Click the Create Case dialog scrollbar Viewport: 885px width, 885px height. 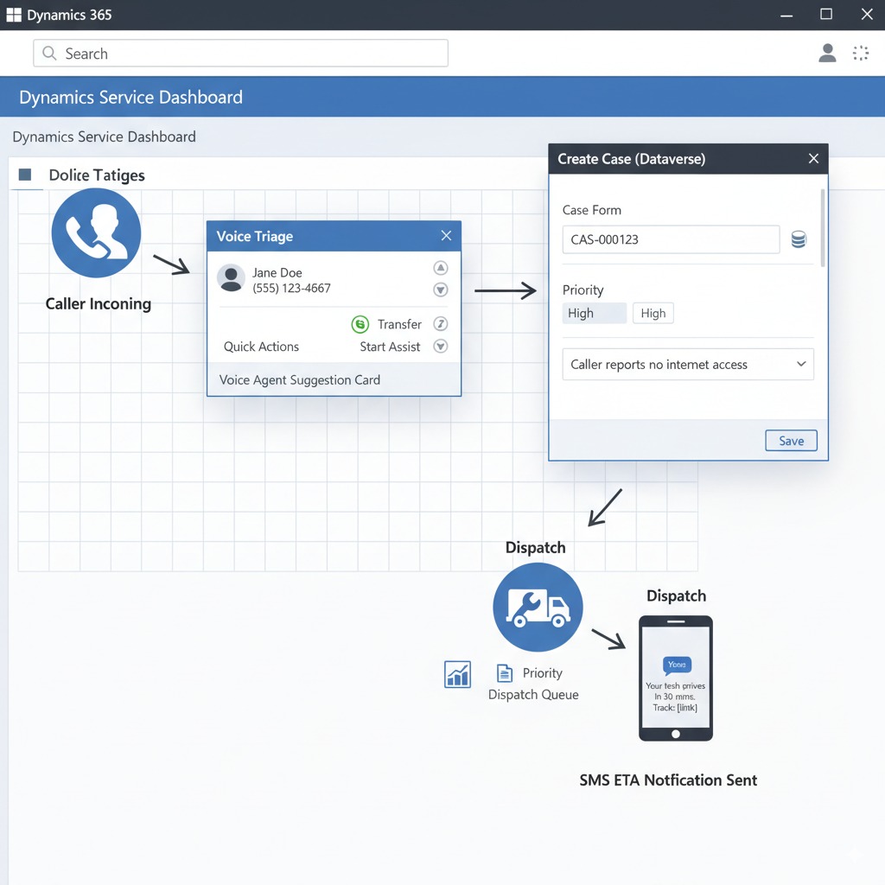pyautogui.click(x=823, y=228)
